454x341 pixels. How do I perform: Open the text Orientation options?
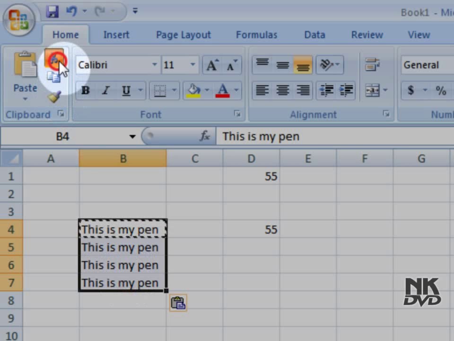tap(330, 65)
